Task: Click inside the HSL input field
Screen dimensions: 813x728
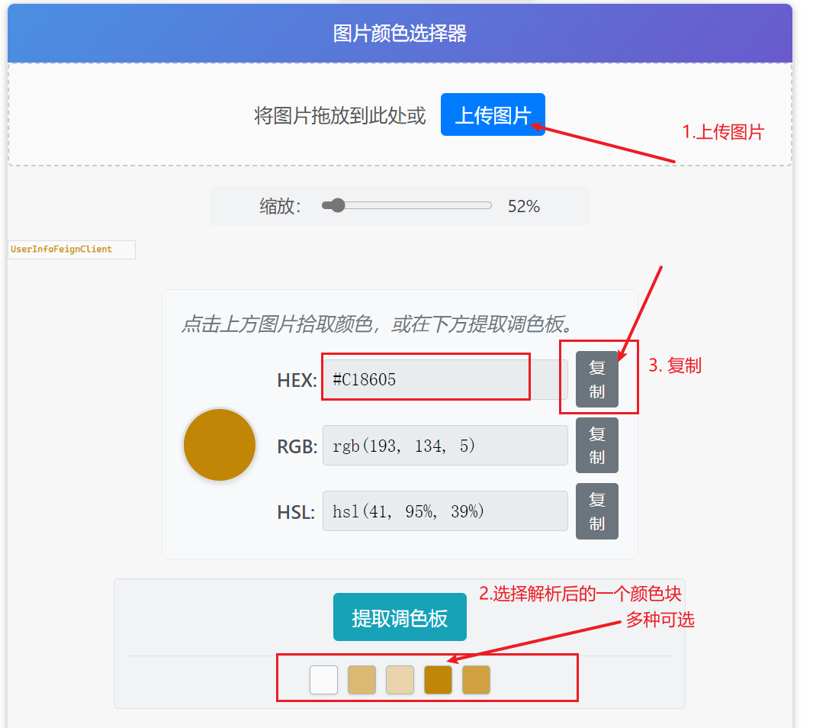Action: point(445,511)
